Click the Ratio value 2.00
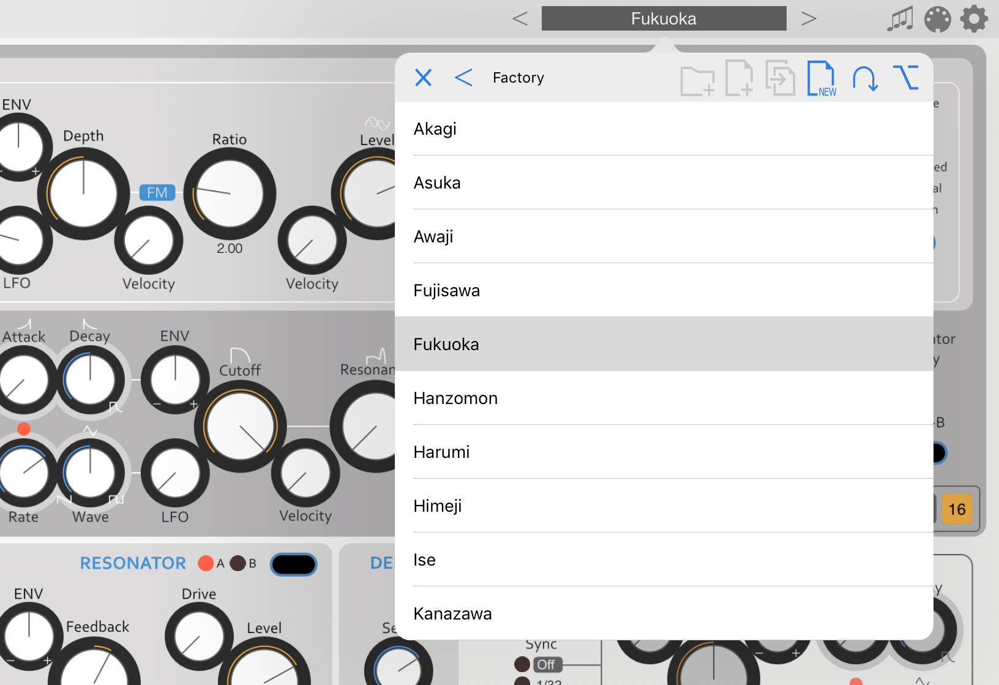This screenshot has width=999, height=685. coord(230,249)
